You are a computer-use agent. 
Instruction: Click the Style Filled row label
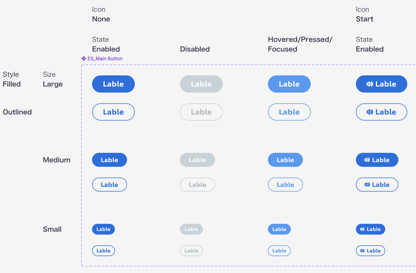point(11,79)
